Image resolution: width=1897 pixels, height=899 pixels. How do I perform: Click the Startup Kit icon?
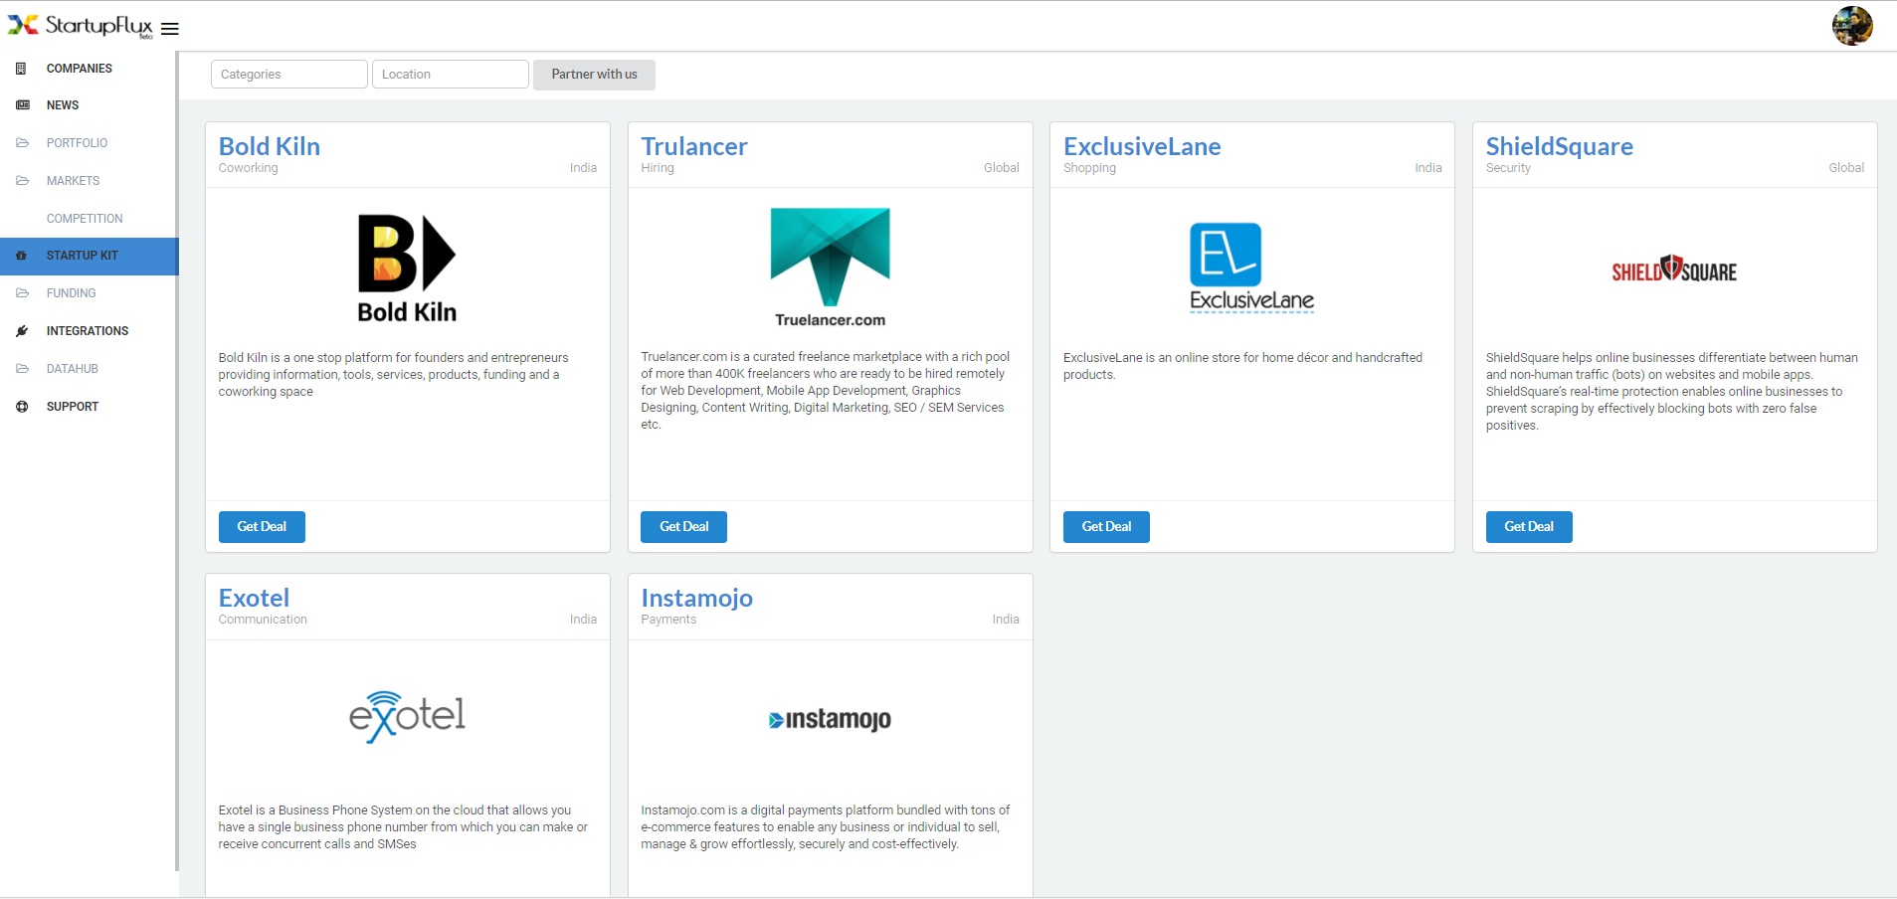[22, 256]
